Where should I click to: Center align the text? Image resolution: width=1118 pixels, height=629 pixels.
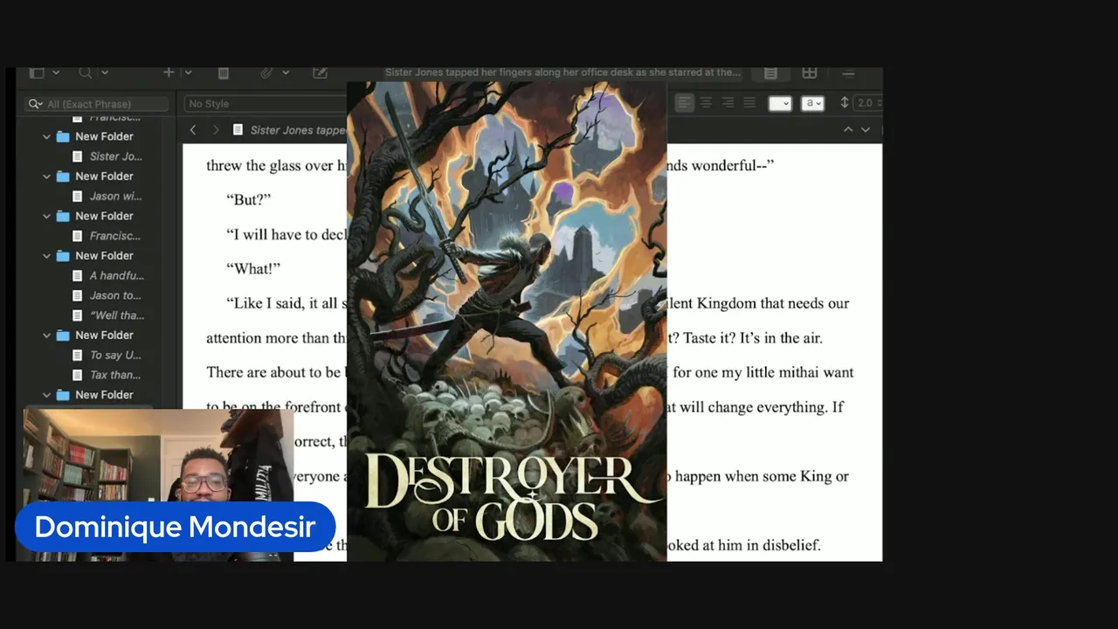[706, 103]
